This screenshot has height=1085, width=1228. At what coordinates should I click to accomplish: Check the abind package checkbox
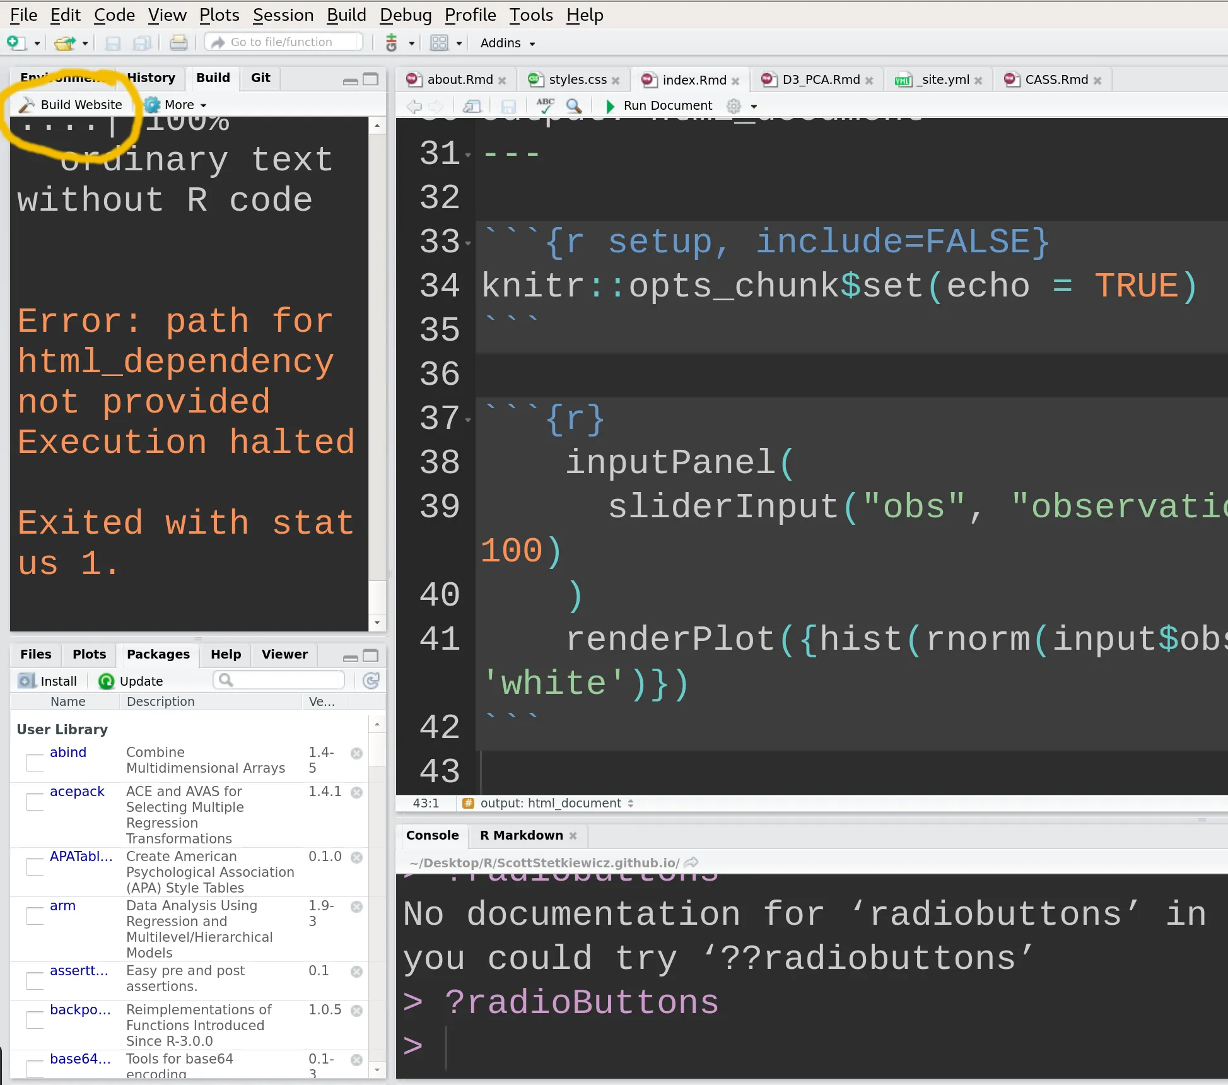click(35, 762)
